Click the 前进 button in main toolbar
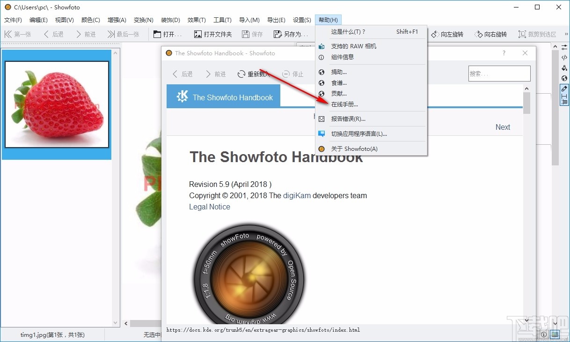 pos(86,34)
